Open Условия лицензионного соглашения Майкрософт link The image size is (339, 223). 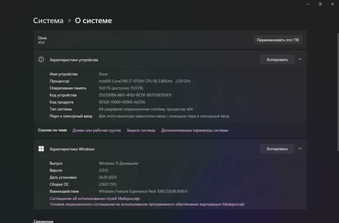coord(147,204)
